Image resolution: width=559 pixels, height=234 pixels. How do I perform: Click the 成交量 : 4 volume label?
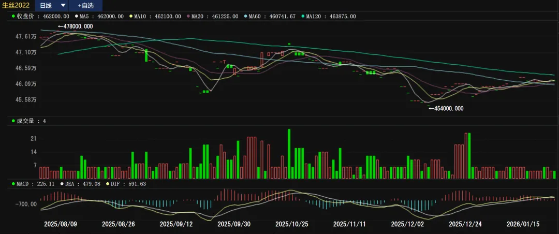click(x=29, y=121)
